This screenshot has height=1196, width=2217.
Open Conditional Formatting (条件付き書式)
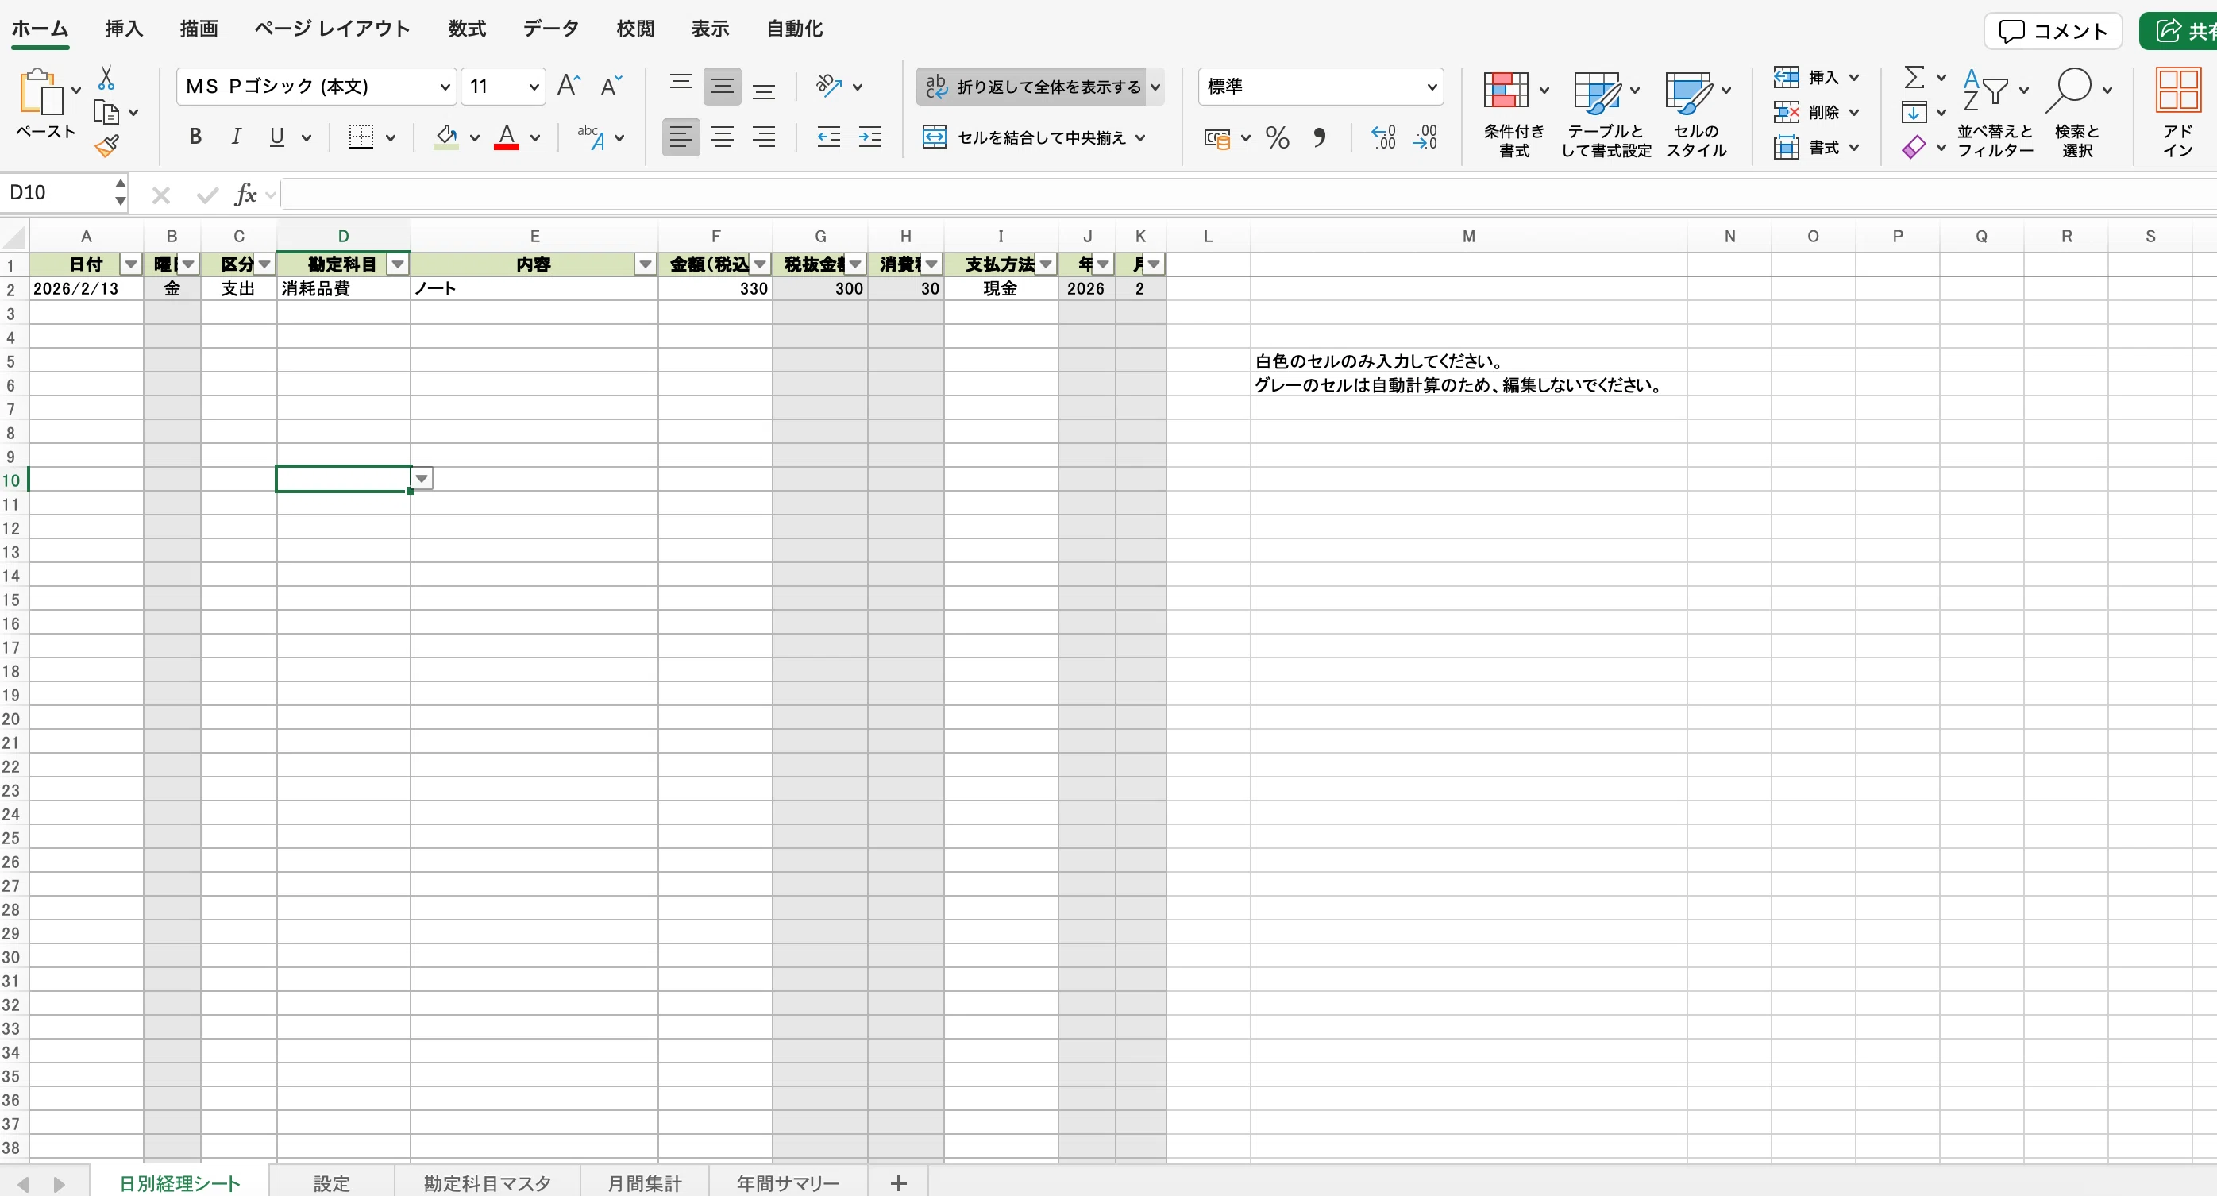point(1513,114)
